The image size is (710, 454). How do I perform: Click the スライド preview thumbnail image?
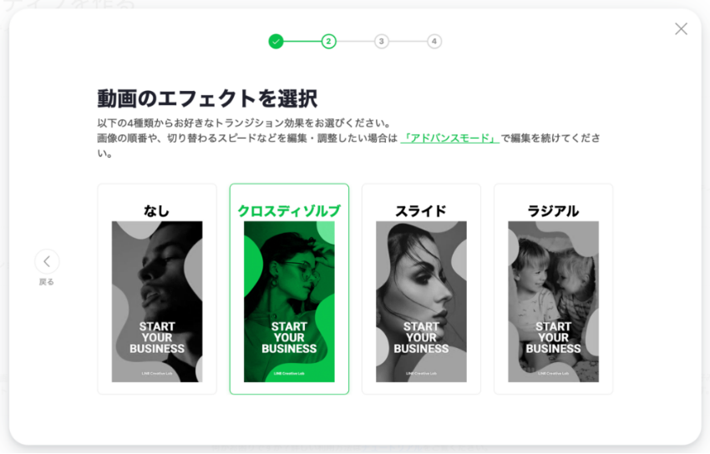[x=421, y=301]
